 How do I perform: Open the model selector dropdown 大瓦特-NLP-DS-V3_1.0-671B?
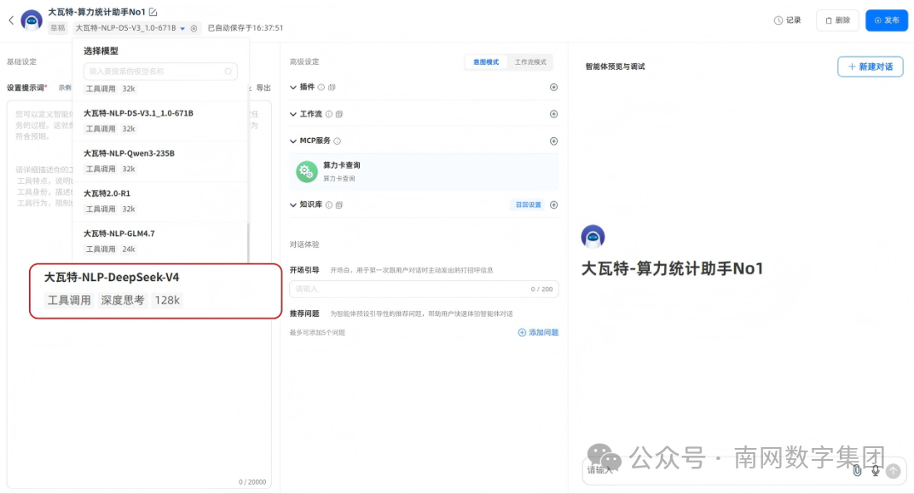click(130, 28)
